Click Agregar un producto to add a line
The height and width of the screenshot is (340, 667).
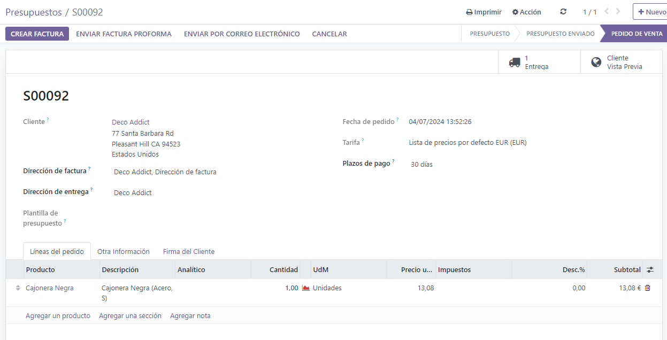(x=57, y=315)
